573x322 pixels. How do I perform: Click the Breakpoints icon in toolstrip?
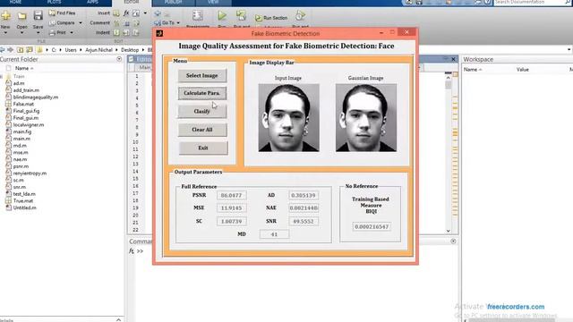click(x=198, y=15)
